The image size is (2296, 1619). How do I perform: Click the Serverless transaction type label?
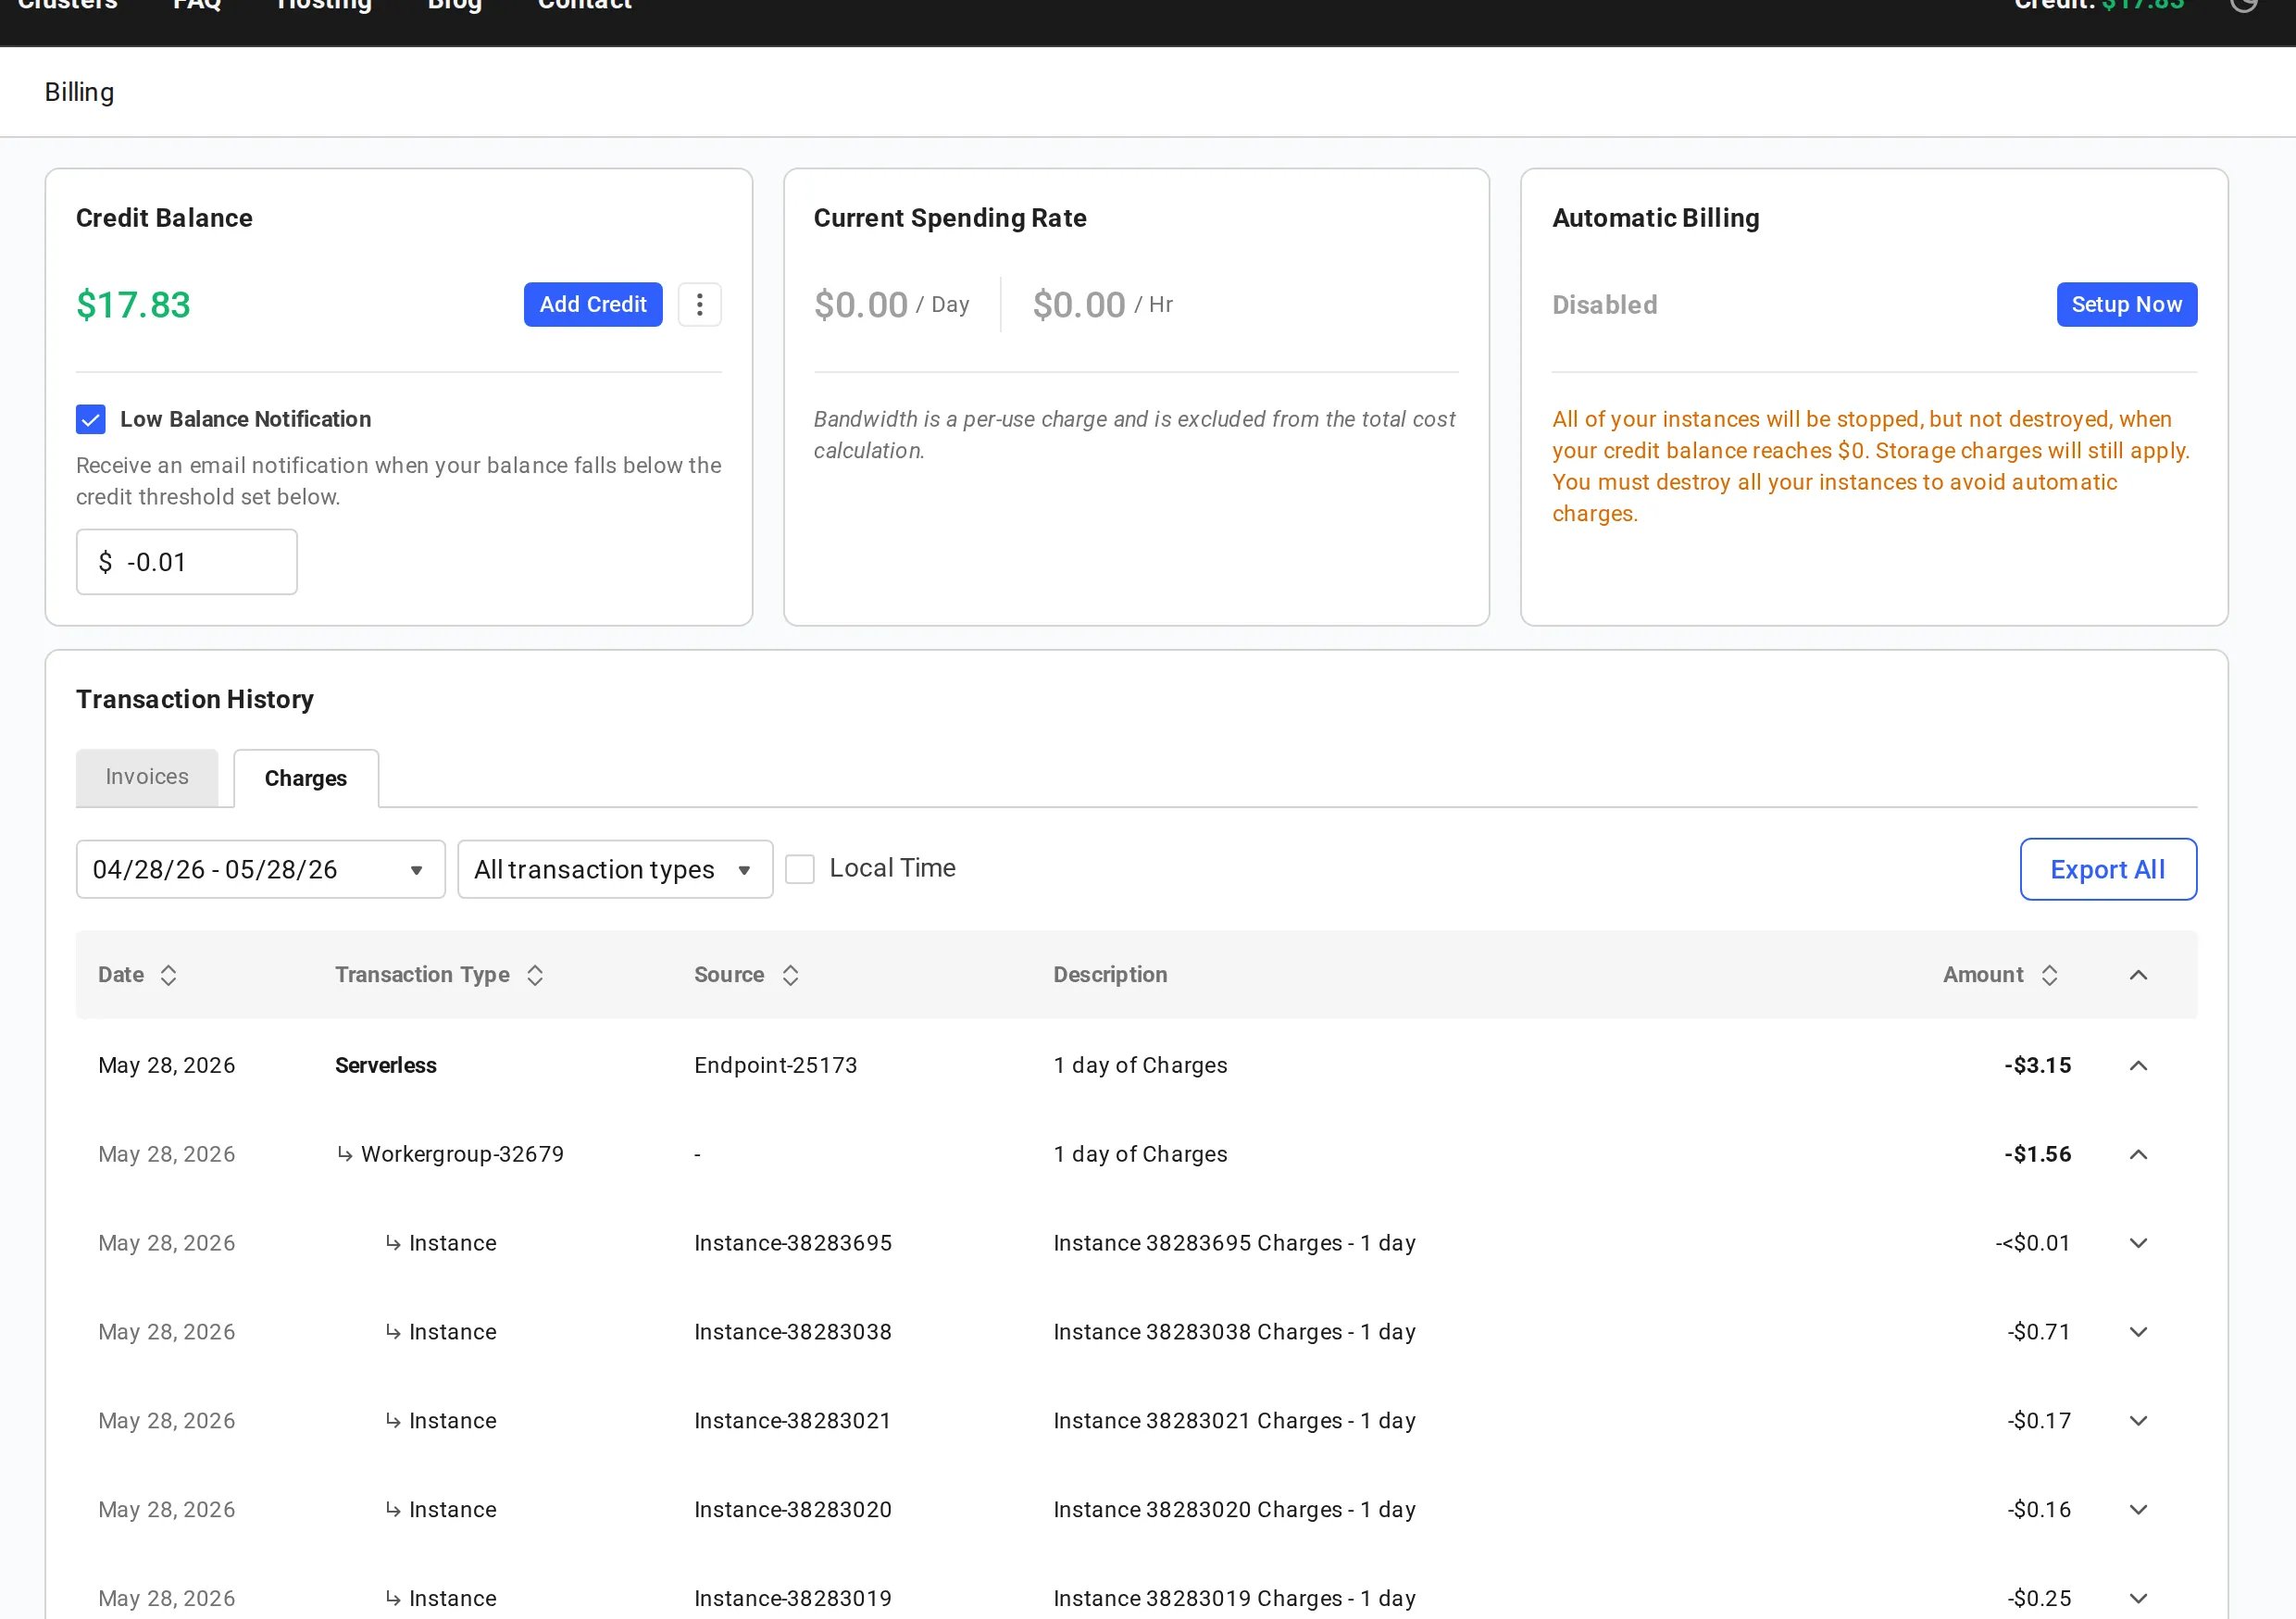pyautogui.click(x=386, y=1065)
